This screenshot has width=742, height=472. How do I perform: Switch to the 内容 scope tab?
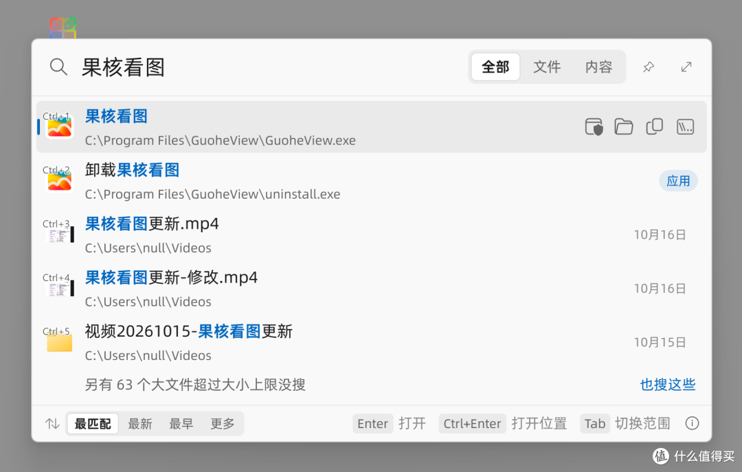(598, 67)
